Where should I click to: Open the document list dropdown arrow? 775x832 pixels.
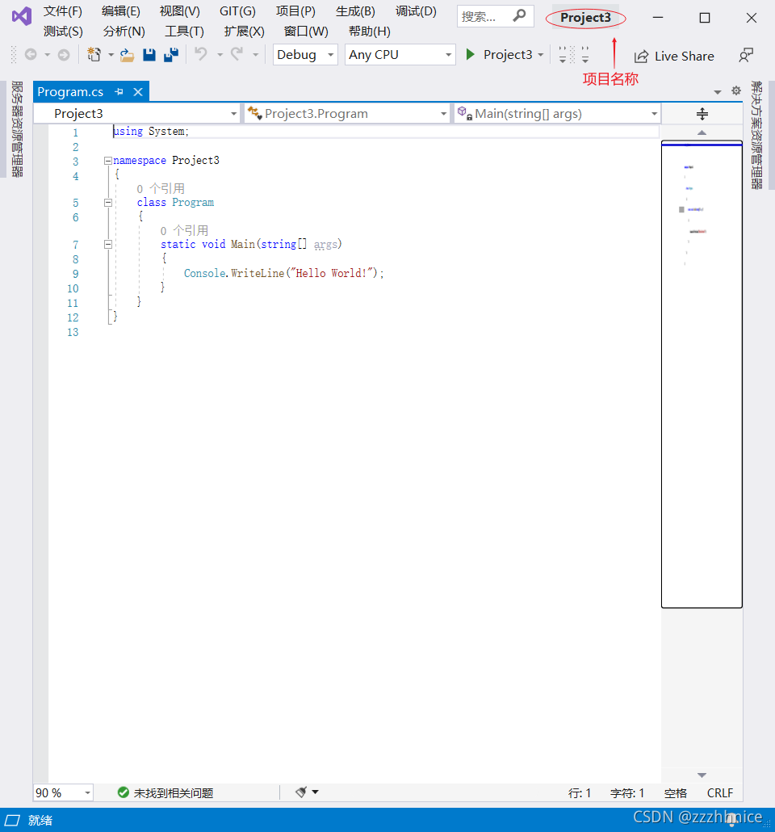coord(717,92)
